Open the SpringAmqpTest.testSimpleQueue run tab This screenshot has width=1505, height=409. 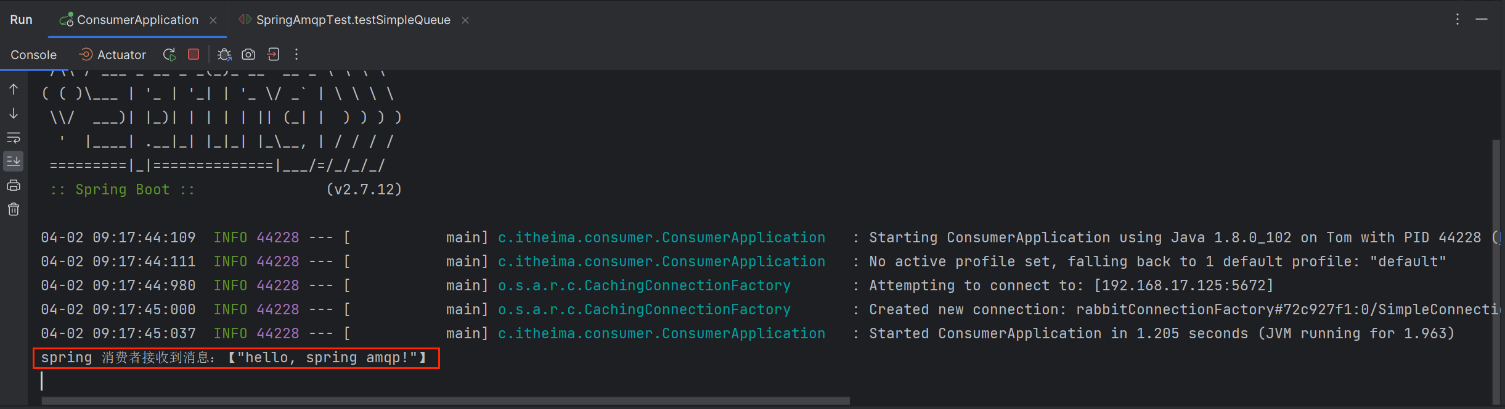tap(353, 20)
